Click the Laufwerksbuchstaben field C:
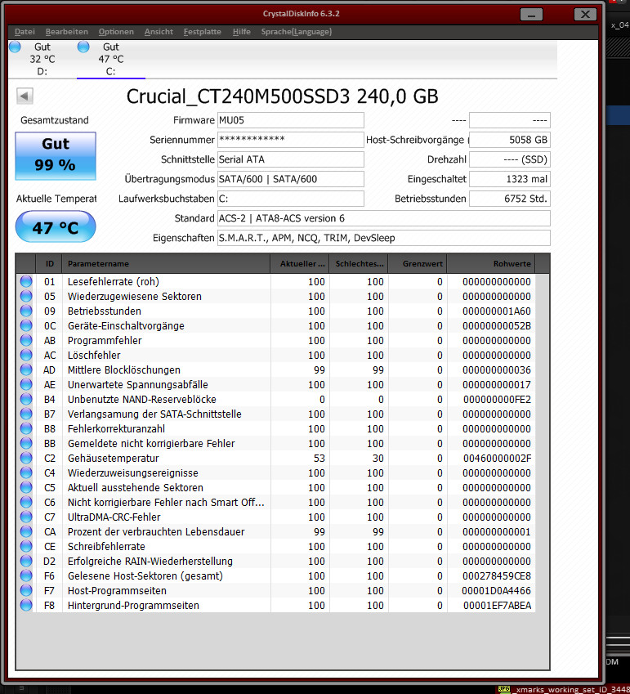Viewport: 630px width, 694px height. point(291,199)
